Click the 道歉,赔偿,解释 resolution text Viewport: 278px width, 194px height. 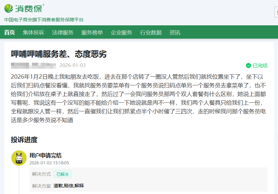point(69,185)
